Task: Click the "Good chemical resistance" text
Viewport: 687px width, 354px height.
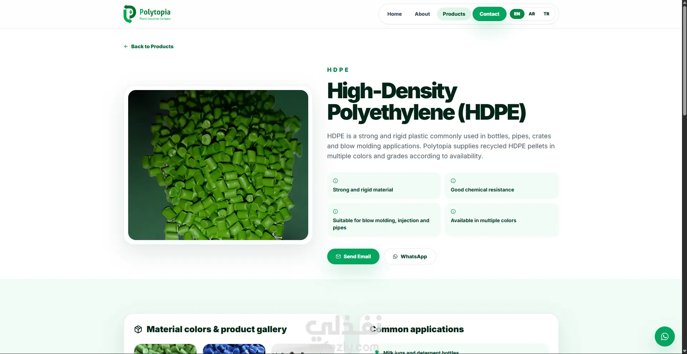Action: point(482,190)
